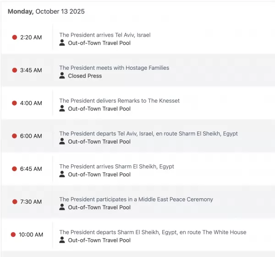Click the red dot beside 3:45 AM
The height and width of the screenshot is (257, 275).
[x=15, y=70]
